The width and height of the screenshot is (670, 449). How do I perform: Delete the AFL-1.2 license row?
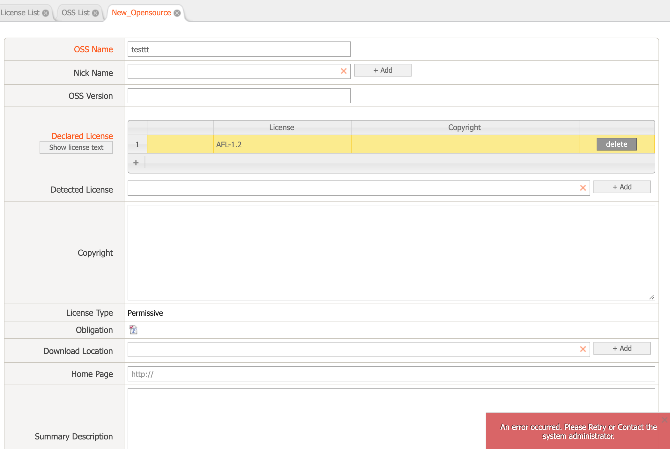click(616, 144)
